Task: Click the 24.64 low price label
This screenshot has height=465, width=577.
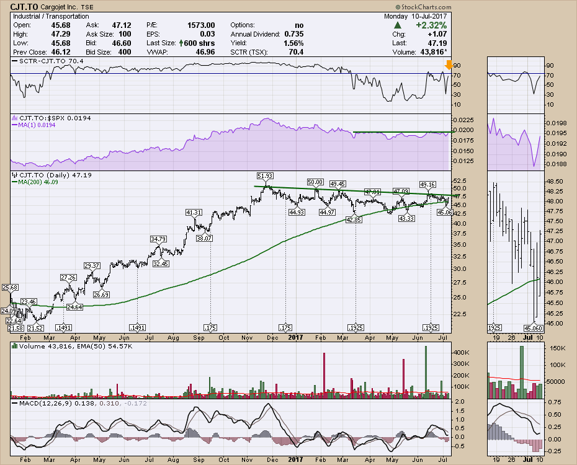Action: tap(74, 306)
